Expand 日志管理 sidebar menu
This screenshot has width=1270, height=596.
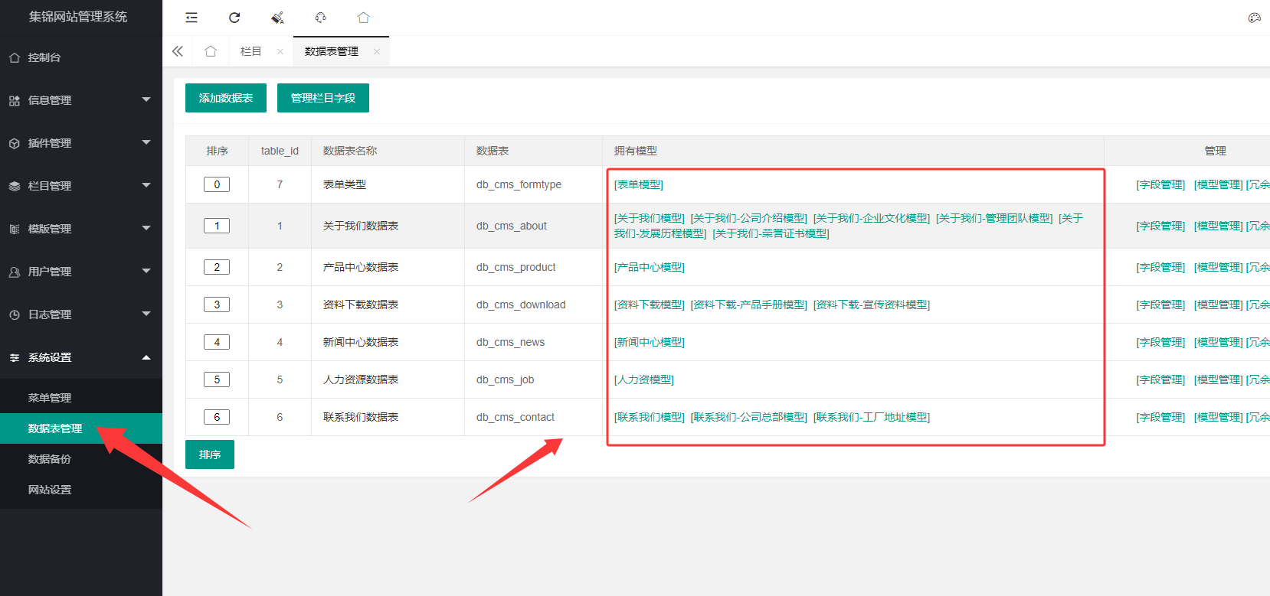[81, 314]
